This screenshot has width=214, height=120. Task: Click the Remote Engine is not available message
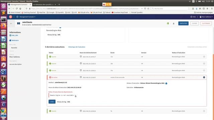click(62, 95)
